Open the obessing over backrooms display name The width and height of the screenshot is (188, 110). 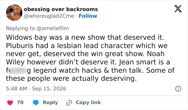point(61,9)
